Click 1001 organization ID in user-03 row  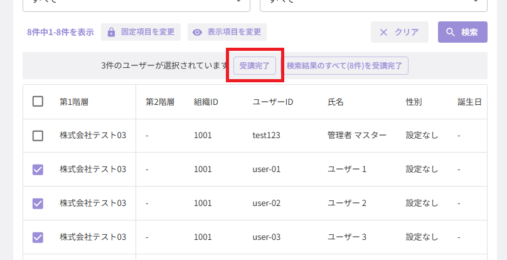pyautogui.click(x=203, y=237)
